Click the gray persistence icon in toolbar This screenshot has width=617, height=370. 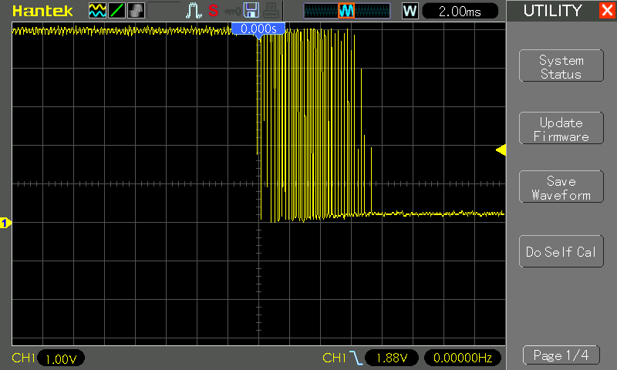136,11
